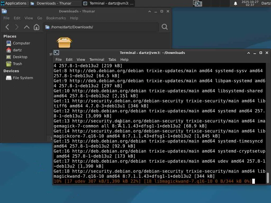Viewport: 271px width, 203px height.
Task: Open Terminal Help menu
Action: [x=124, y=59]
